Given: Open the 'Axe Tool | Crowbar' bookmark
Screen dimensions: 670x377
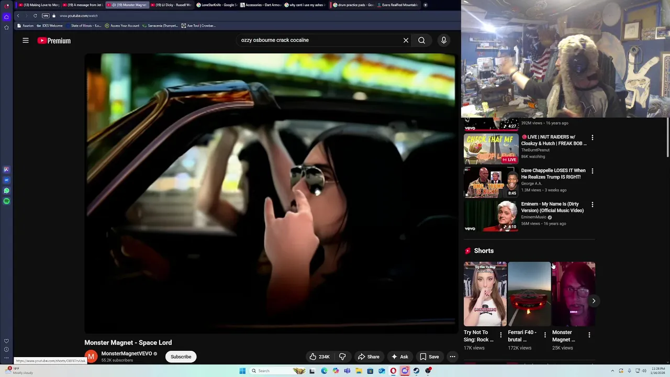Looking at the screenshot, I should click(198, 26).
